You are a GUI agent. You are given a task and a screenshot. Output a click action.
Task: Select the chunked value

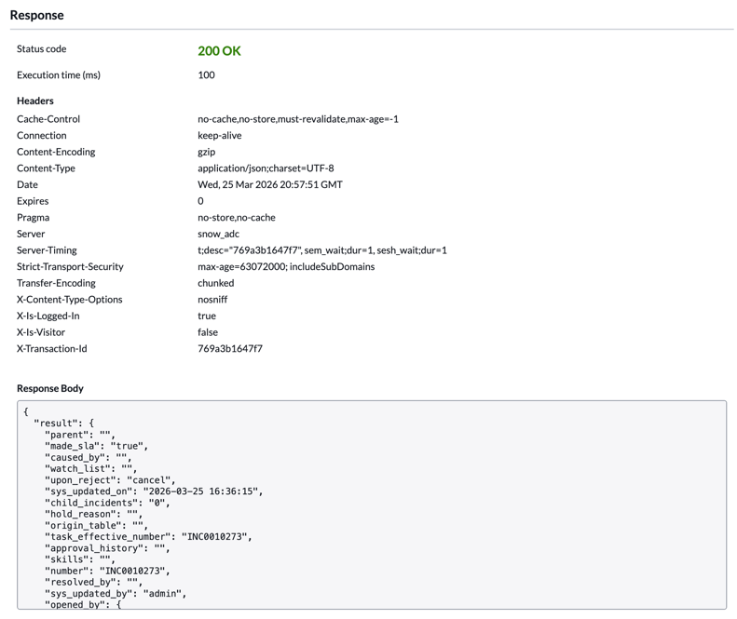[216, 283]
